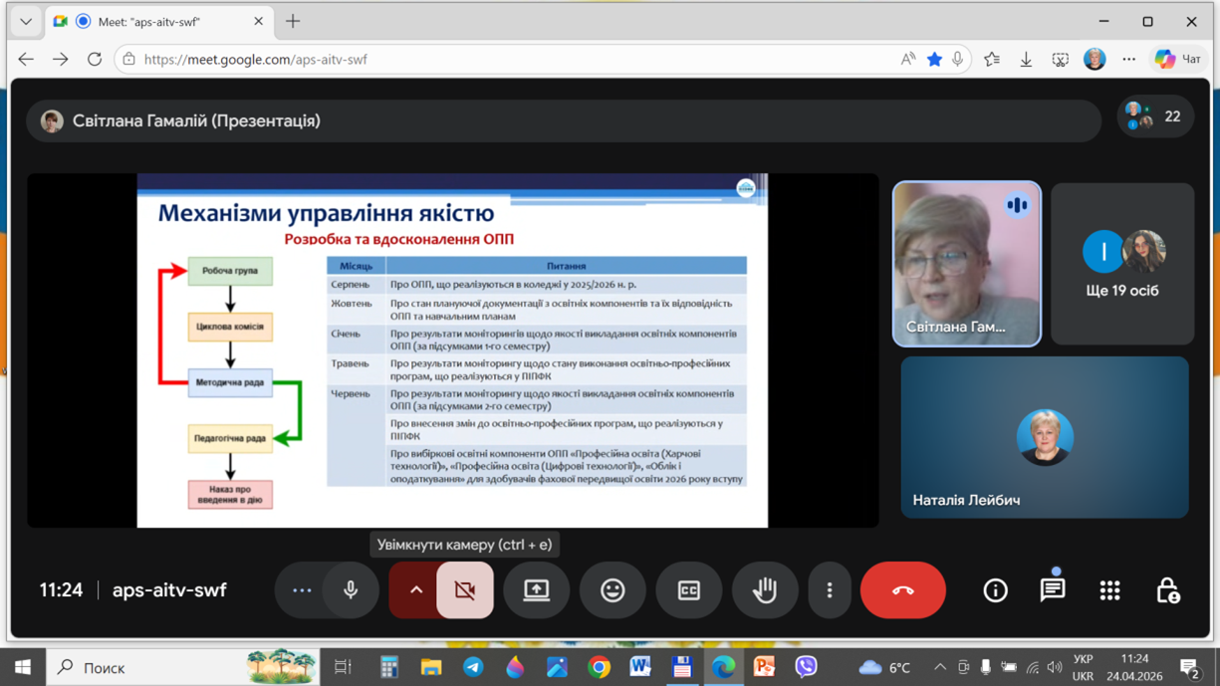Toggle closed captions CC button
The width and height of the screenshot is (1220, 686).
coord(688,590)
